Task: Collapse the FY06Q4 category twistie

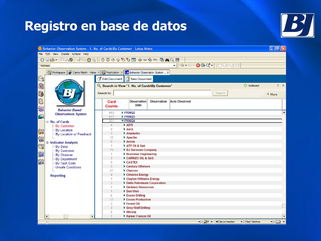Action: click(x=123, y=121)
